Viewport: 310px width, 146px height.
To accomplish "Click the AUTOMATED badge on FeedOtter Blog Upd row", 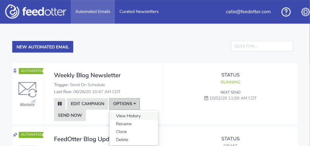I will coord(31,135).
